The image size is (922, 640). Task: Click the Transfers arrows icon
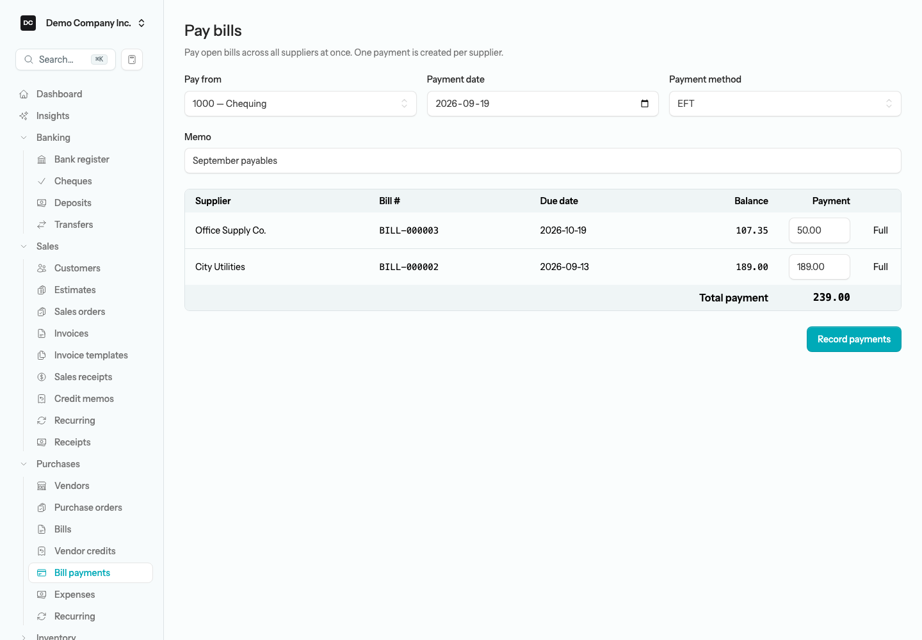click(42, 225)
